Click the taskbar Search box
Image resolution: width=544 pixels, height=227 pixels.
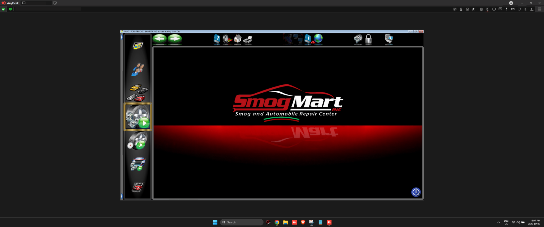coord(242,222)
